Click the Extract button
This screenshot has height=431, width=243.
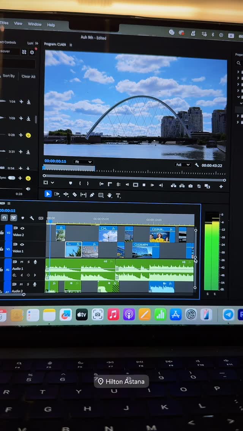coord(182,186)
